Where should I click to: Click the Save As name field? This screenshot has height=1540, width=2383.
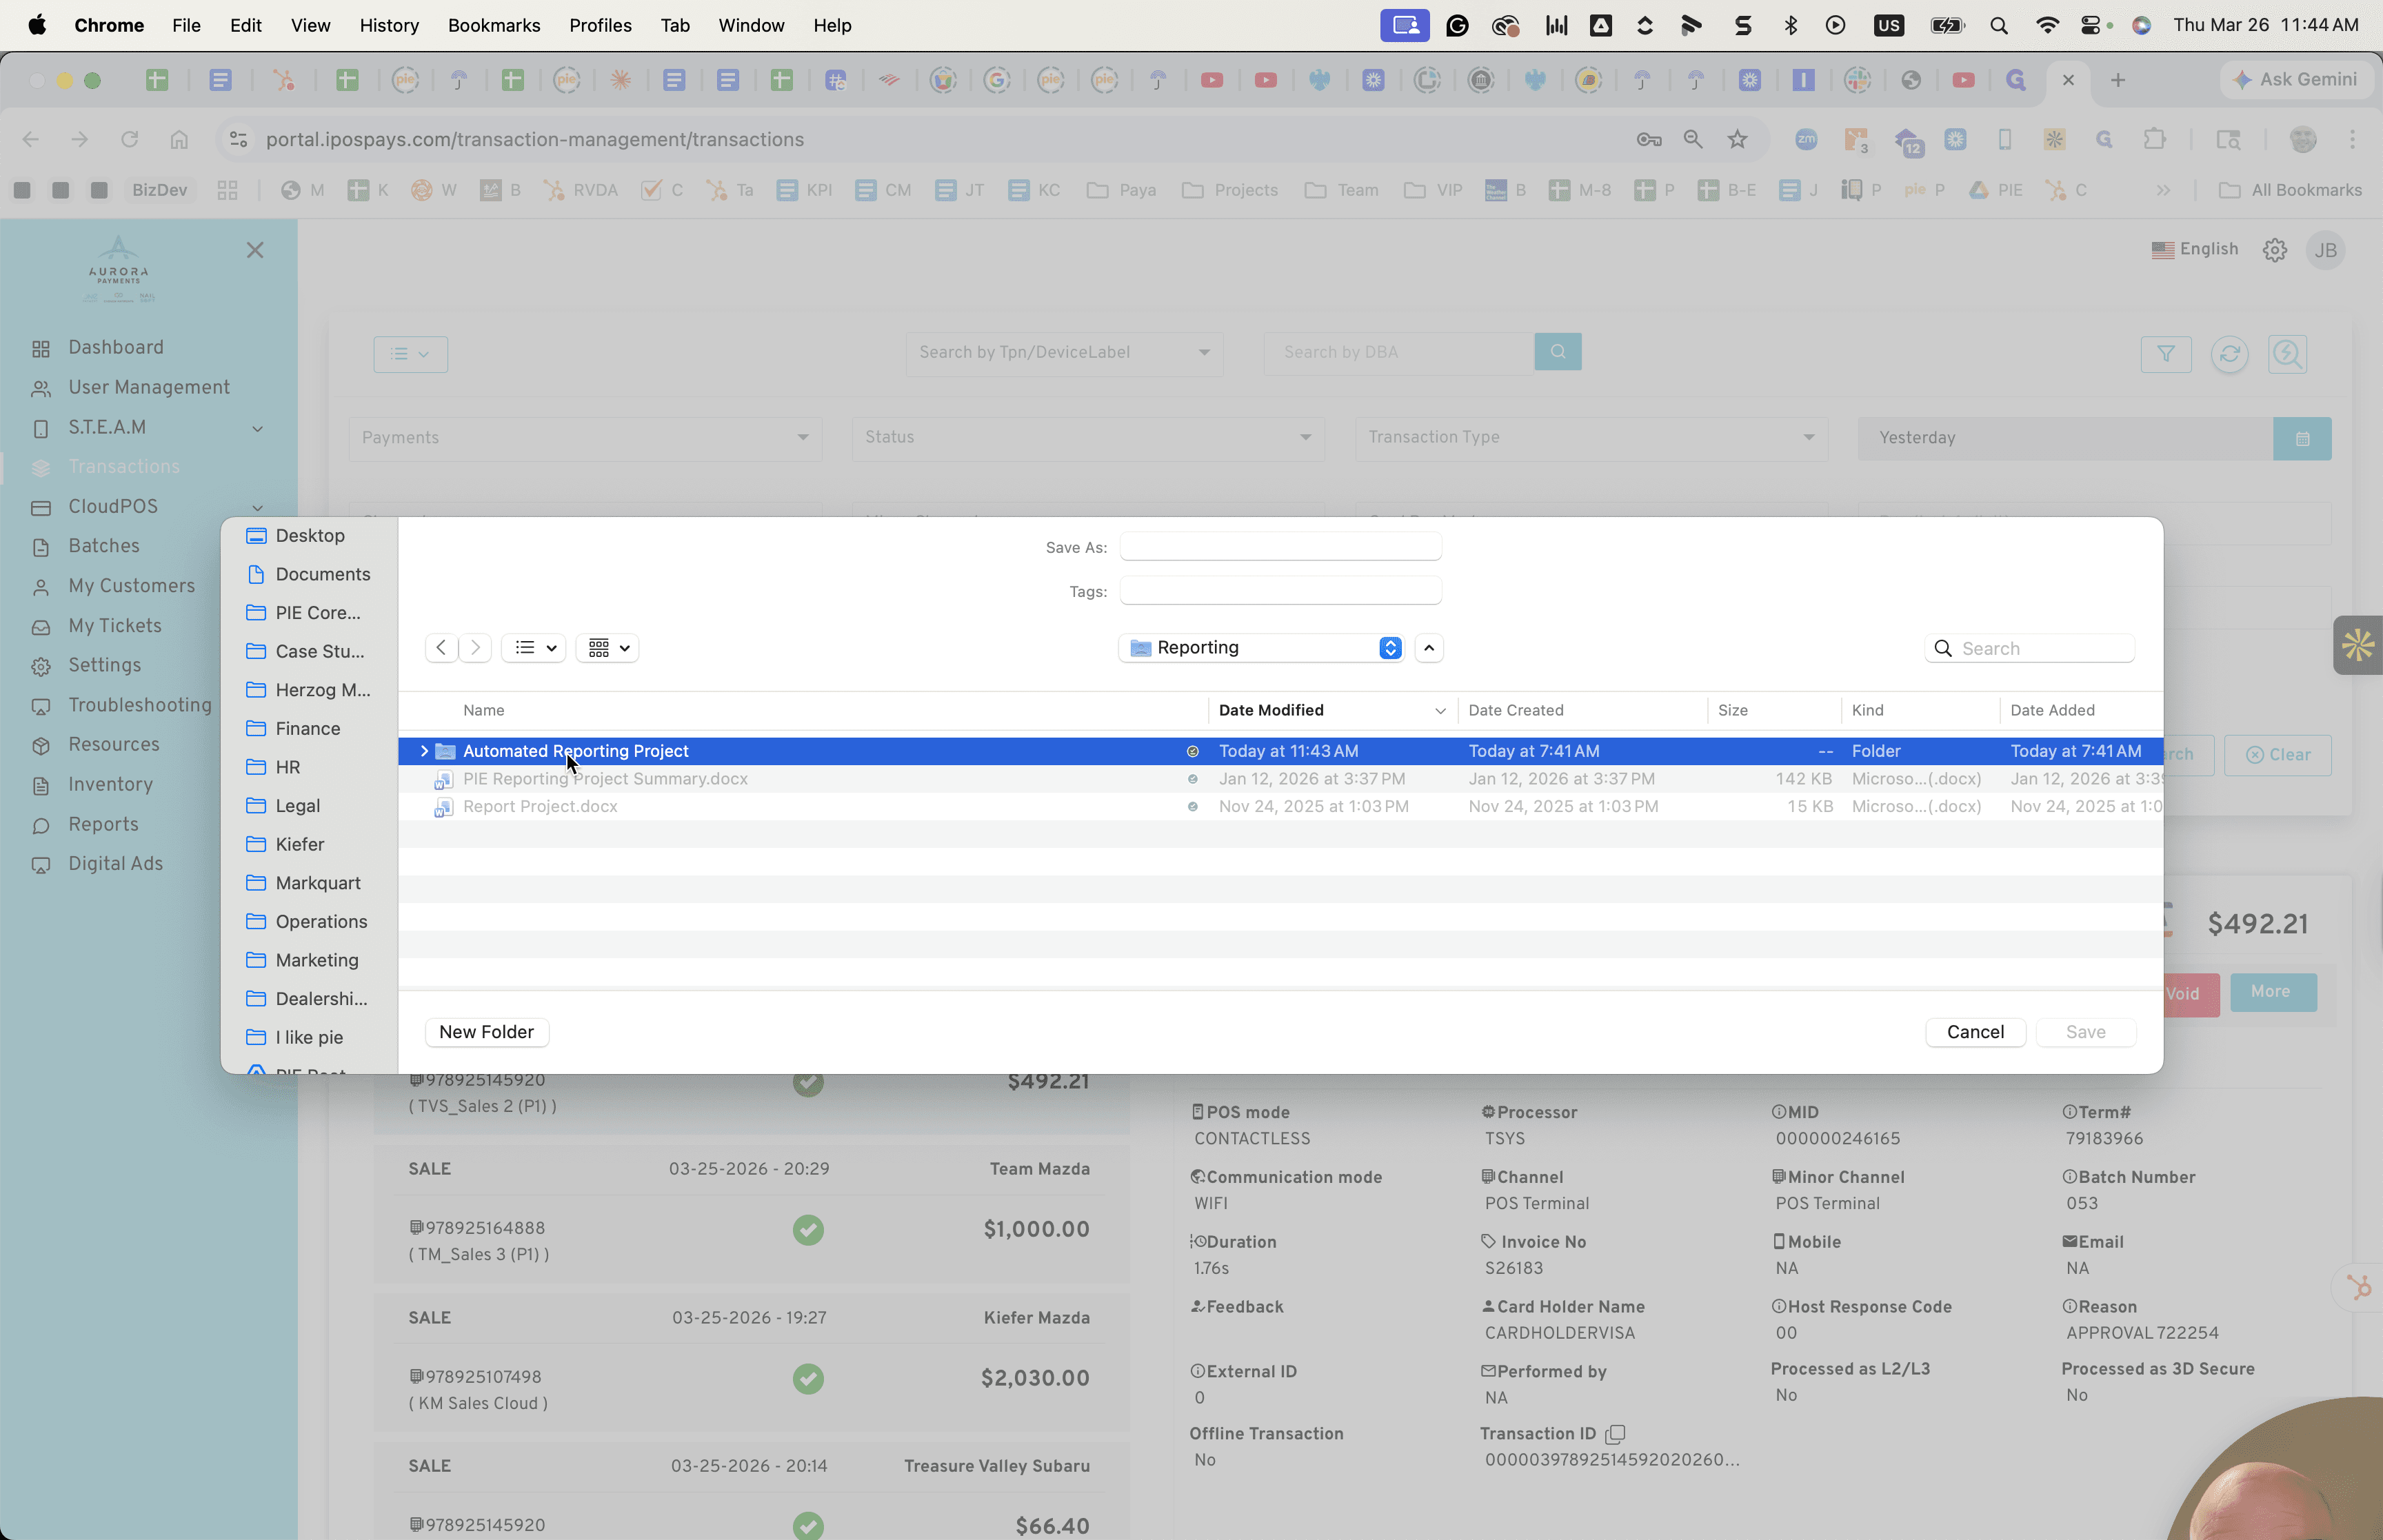coord(1280,547)
